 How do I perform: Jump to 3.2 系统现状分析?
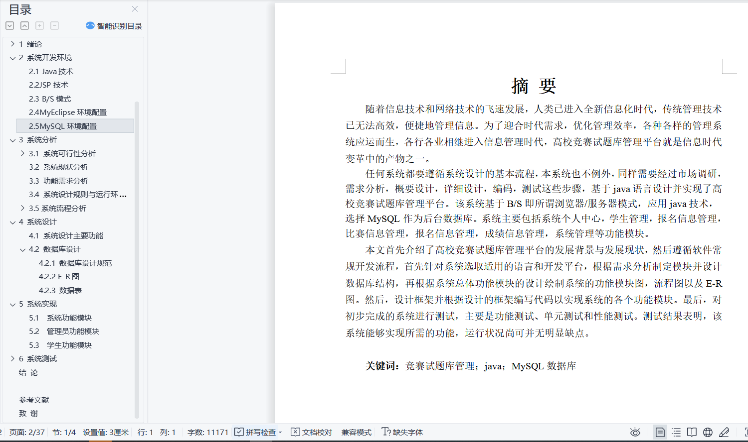coord(58,167)
